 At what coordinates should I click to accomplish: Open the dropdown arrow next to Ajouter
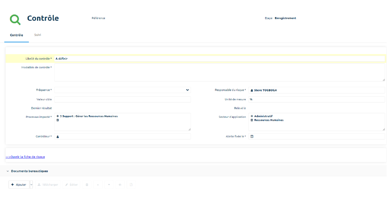32,185
